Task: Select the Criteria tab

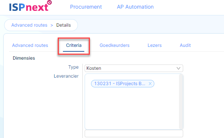Action: (x=74, y=45)
